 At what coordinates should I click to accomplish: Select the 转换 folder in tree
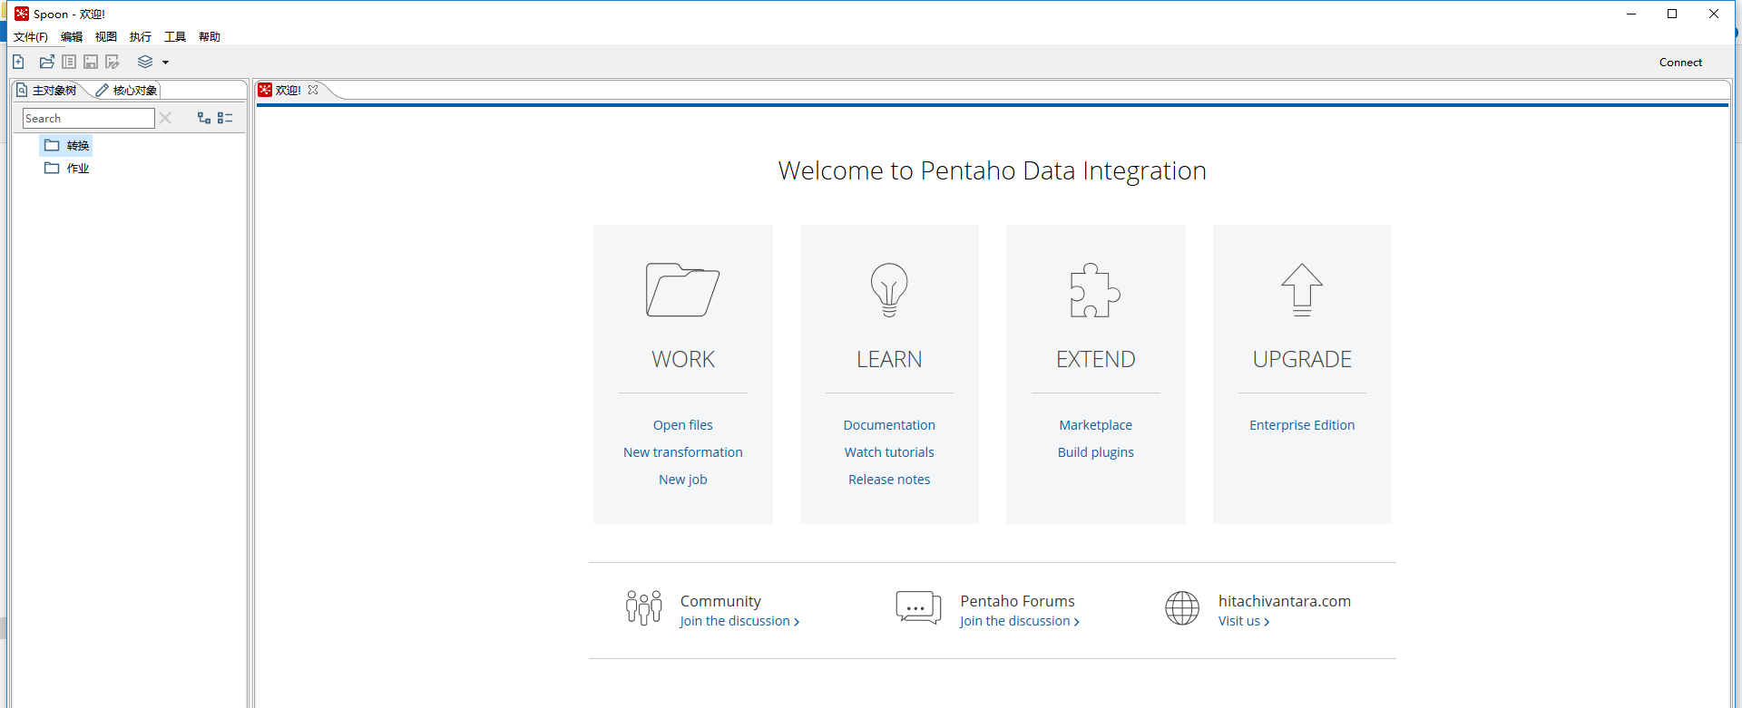coord(66,145)
